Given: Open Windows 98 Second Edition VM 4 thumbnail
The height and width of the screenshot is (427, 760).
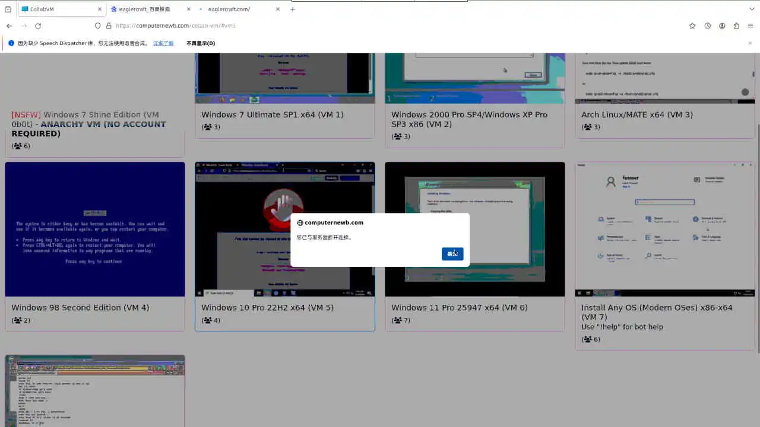Looking at the screenshot, I should coord(95,230).
